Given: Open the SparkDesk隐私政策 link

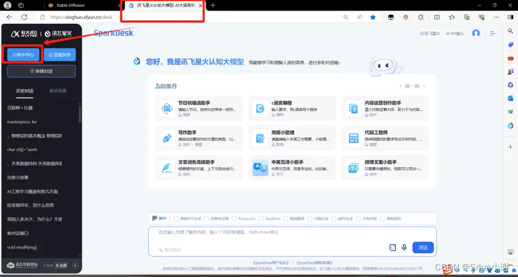Looking at the screenshot, I should tap(314, 263).
